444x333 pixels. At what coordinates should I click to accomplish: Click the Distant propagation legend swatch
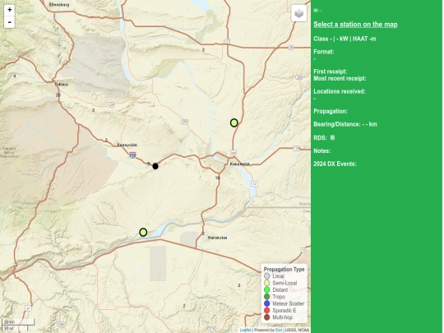coord(266,289)
